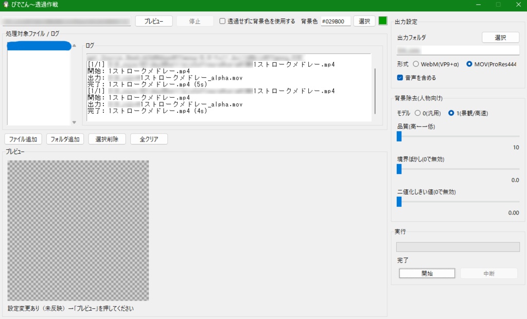Minimize the ぴでこん window
Screen dimensions: 527x319
tap(478, 5)
